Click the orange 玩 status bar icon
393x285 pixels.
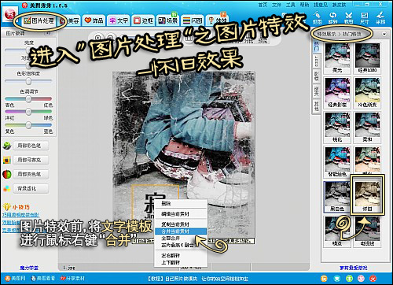tap(325, 279)
